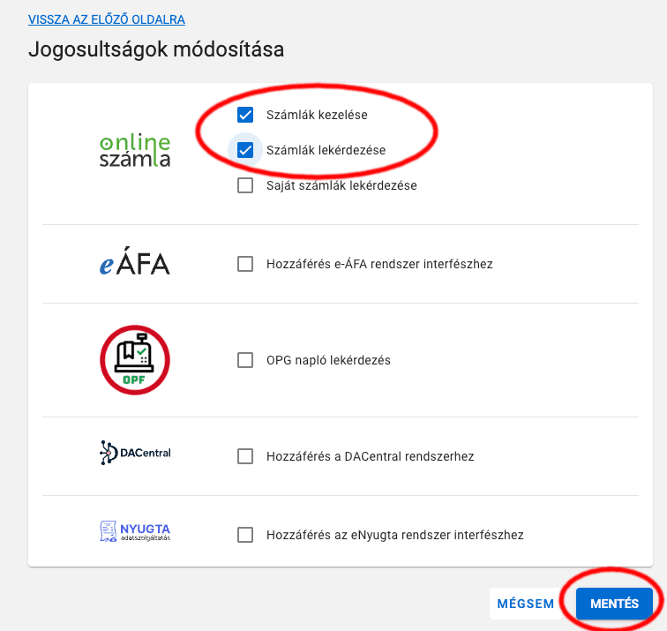This screenshot has height=631, width=667.
Task: Check the OPG napló lekérdezés box
Action: tap(245, 360)
